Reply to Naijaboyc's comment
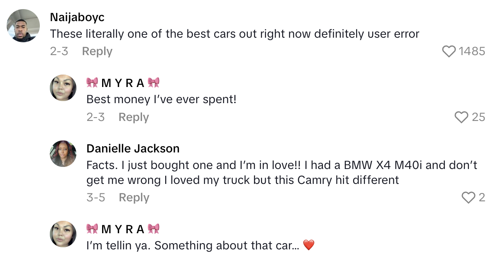Image resolution: width=498 pixels, height=256 pixels. pyautogui.click(x=97, y=51)
